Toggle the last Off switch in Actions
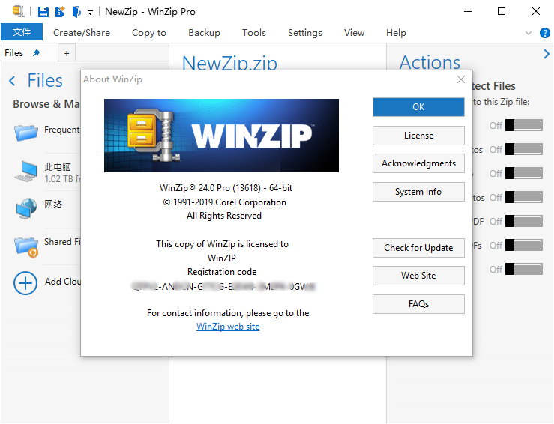 524,270
